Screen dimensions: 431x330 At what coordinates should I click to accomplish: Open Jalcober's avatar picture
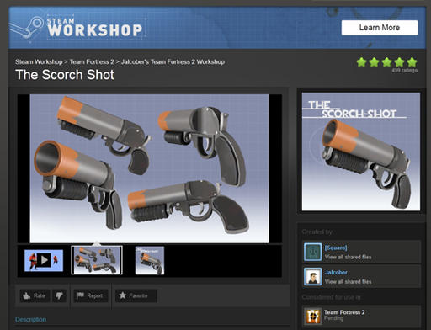point(312,276)
